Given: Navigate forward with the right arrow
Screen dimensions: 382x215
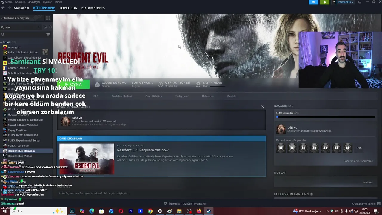Looking at the screenshot, I should [x=9, y=8].
